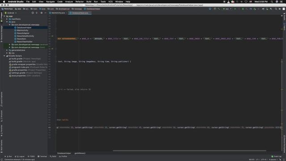This screenshot has height=161, width=286.
Task: Open the app run configuration dropdown
Action: 227,9
